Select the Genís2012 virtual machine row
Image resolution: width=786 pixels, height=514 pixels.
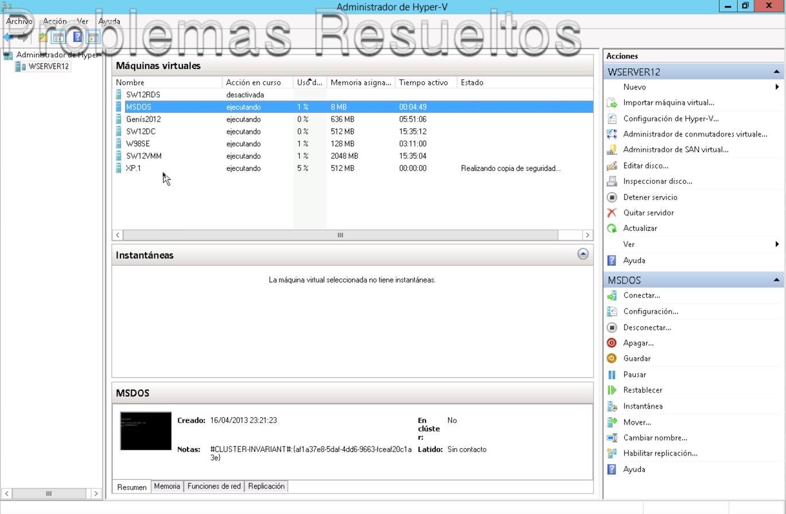pos(353,119)
